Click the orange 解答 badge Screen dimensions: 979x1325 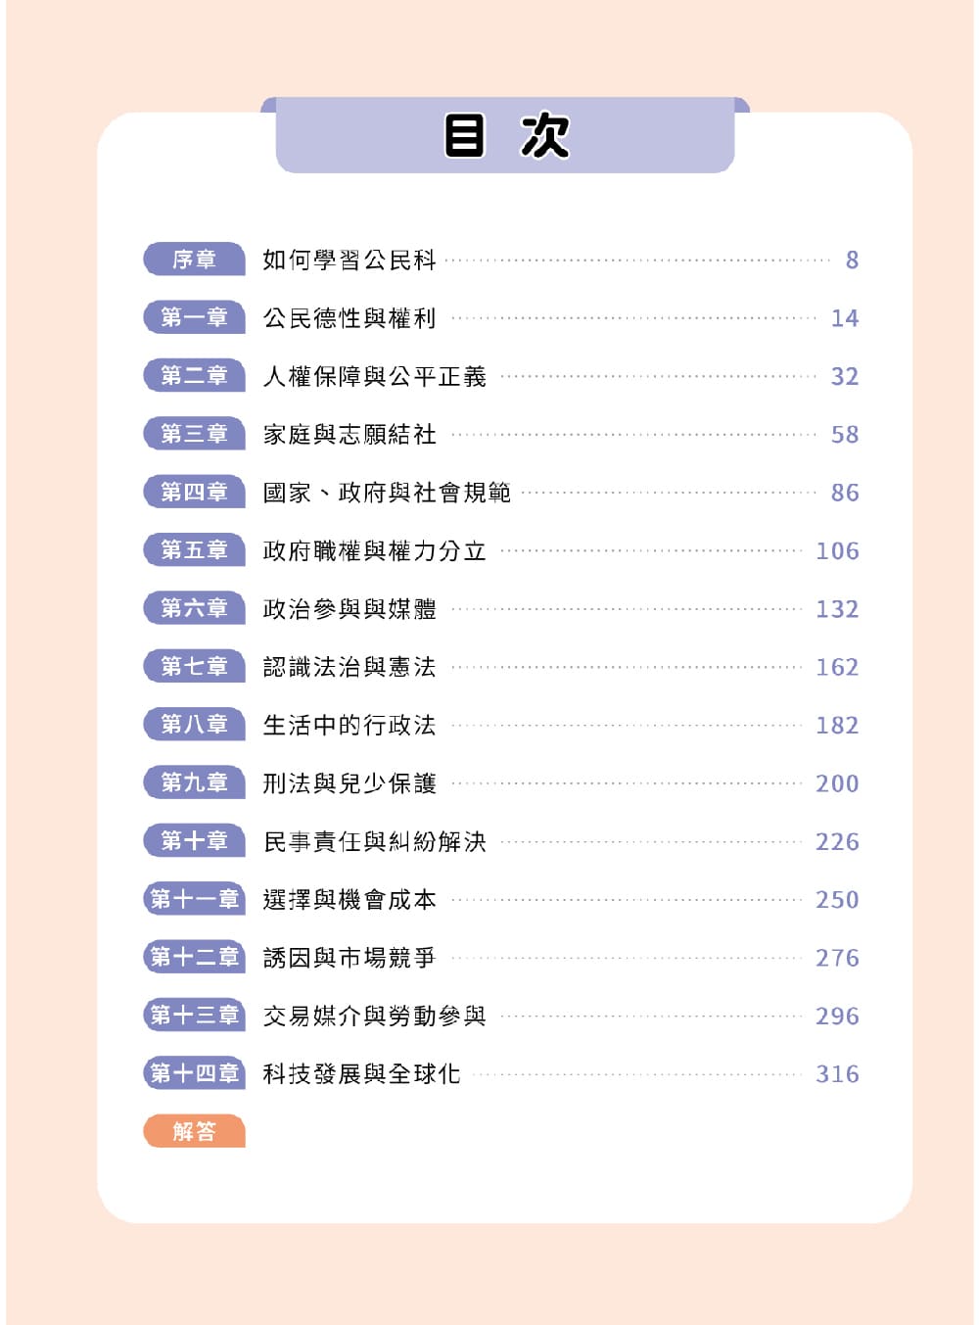click(194, 1132)
